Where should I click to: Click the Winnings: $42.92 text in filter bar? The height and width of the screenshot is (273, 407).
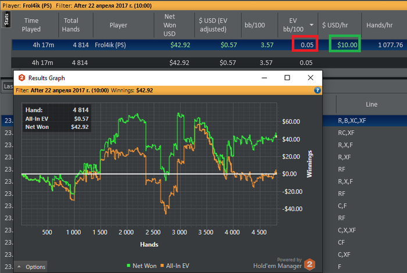click(132, 91)
